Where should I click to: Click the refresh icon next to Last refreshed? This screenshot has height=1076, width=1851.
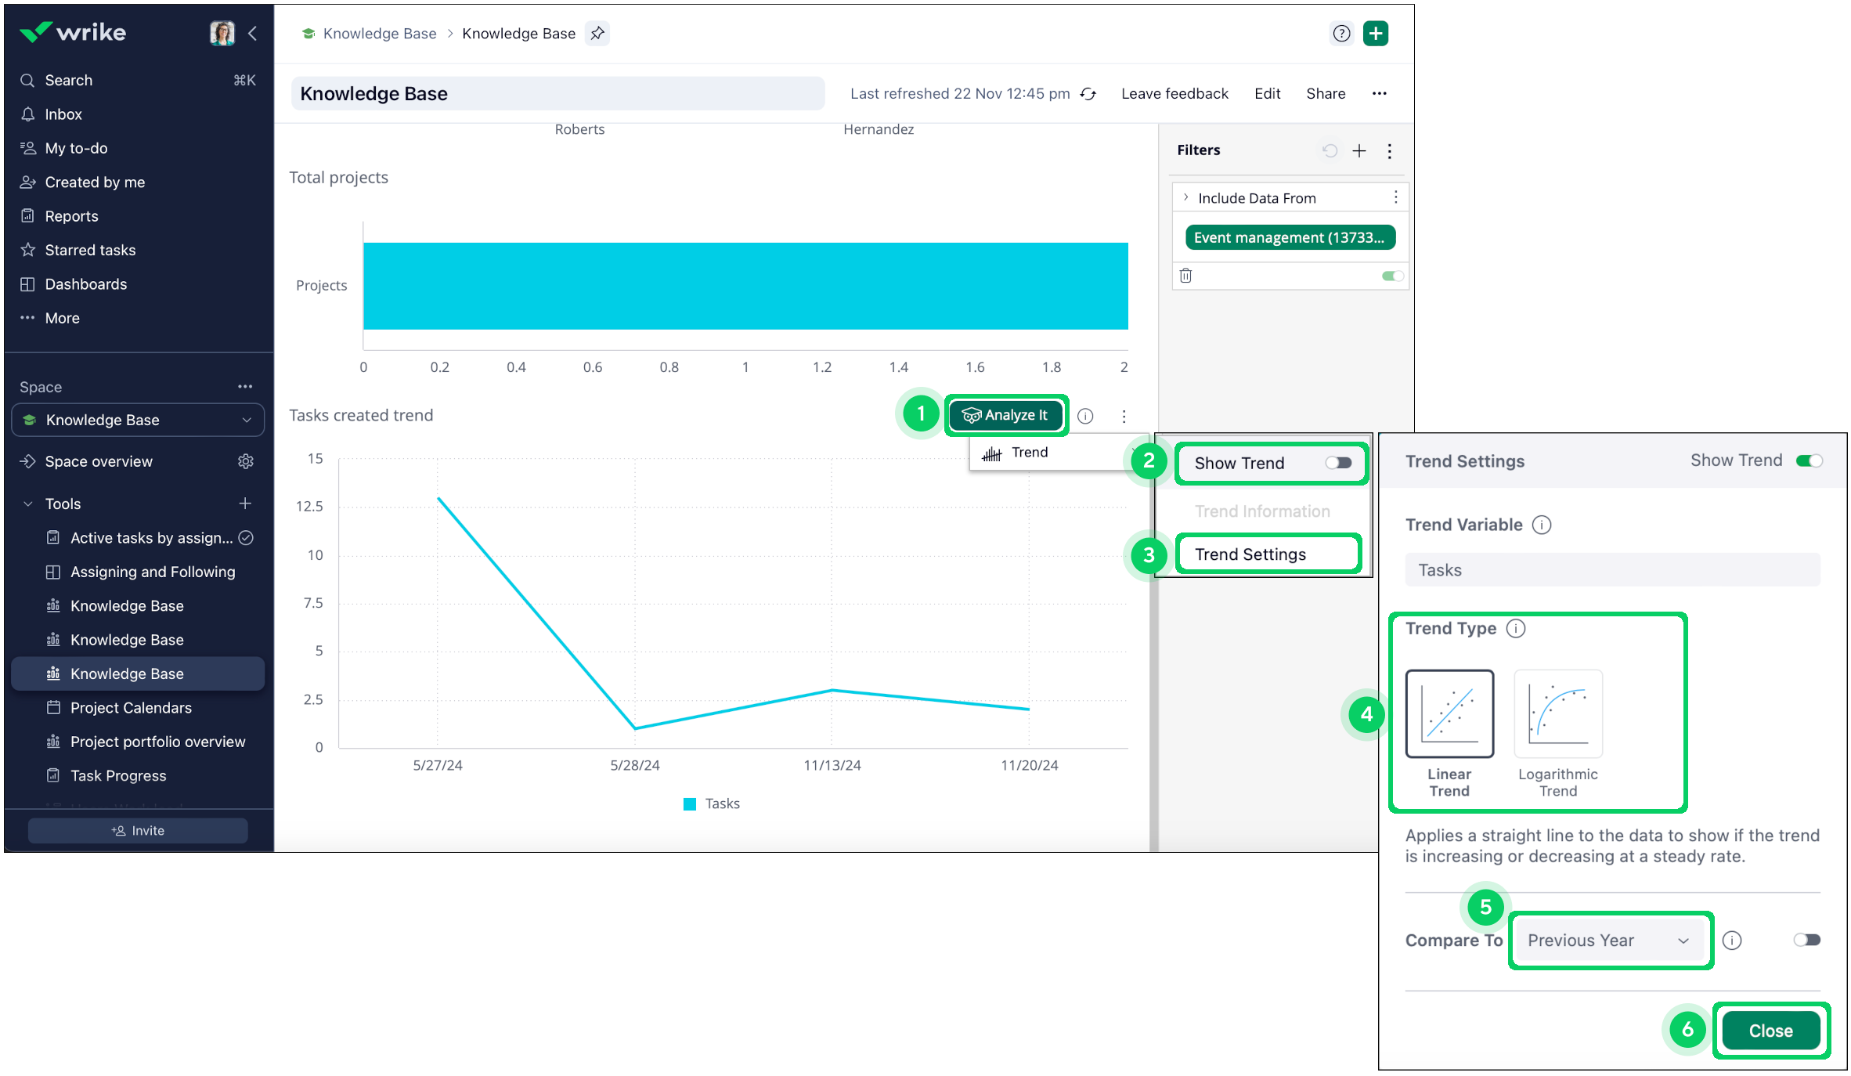pyautogui.click(x=1088, y=94)
